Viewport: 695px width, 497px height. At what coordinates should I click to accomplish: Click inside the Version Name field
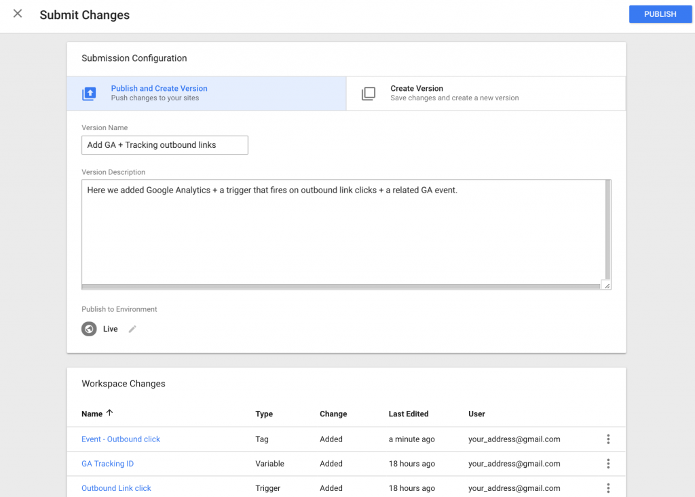pos(164,144)
